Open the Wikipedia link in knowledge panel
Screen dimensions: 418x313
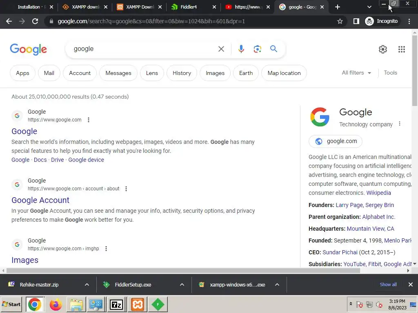(x=378, y=193)
